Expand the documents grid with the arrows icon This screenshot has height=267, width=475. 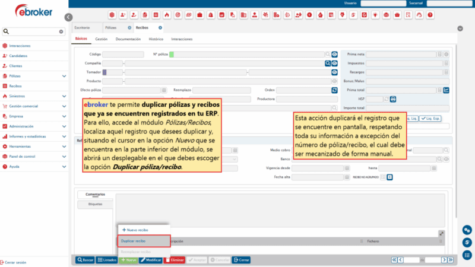pos(441,233)
